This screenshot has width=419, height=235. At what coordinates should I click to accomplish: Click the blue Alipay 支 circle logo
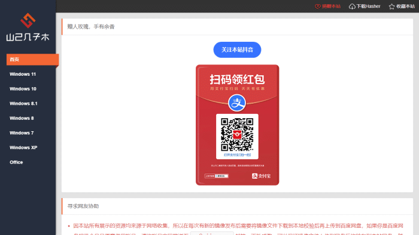(237, 103)
